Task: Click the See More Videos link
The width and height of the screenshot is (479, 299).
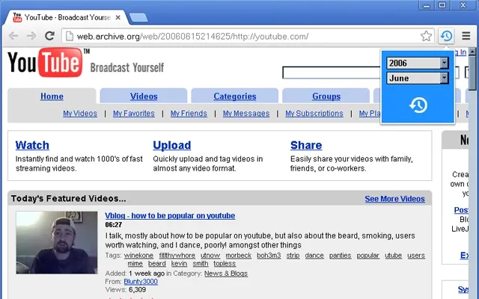Action: (394, 199)
